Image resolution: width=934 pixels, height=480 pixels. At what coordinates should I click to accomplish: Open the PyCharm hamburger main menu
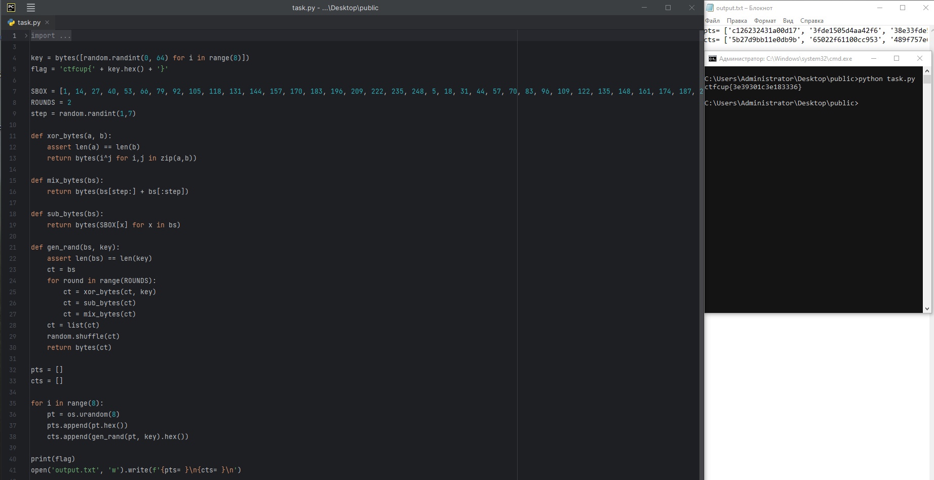31,8
